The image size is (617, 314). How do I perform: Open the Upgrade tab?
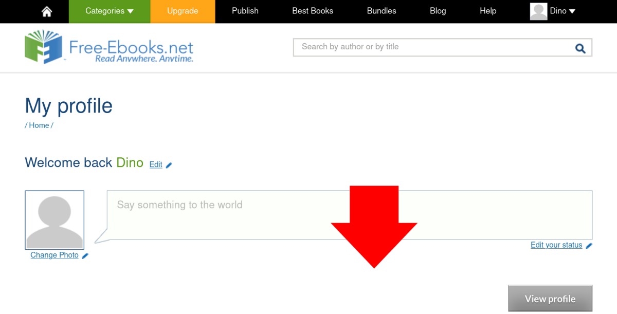click(183, 11)
